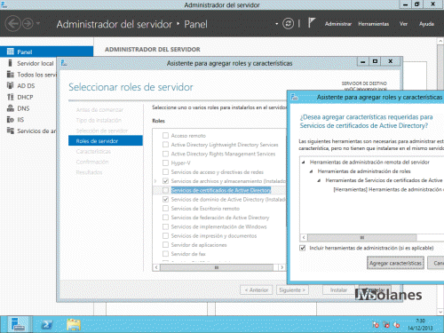This screenshot has width=444, height=333.
Task: Select Selección de servidor wizard step
Action: (x=102, y=131)
